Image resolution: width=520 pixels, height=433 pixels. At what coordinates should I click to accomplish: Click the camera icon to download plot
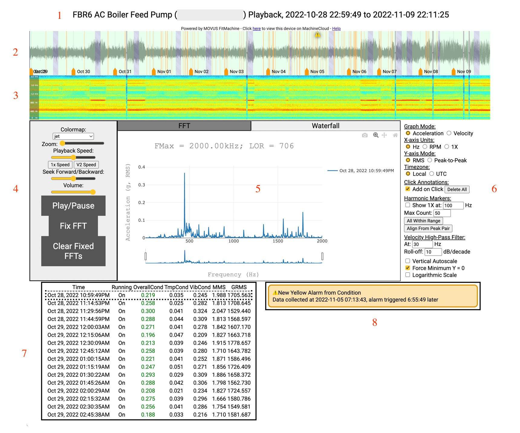coord(365,135)
